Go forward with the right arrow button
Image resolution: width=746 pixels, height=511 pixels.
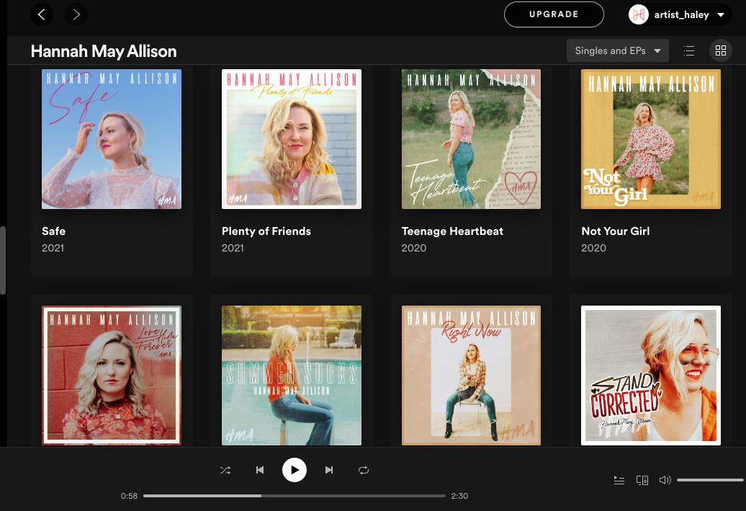pos(76,14)
